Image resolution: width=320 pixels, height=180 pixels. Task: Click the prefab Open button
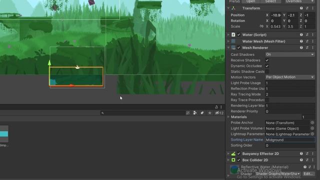click(x=251, y=1)
